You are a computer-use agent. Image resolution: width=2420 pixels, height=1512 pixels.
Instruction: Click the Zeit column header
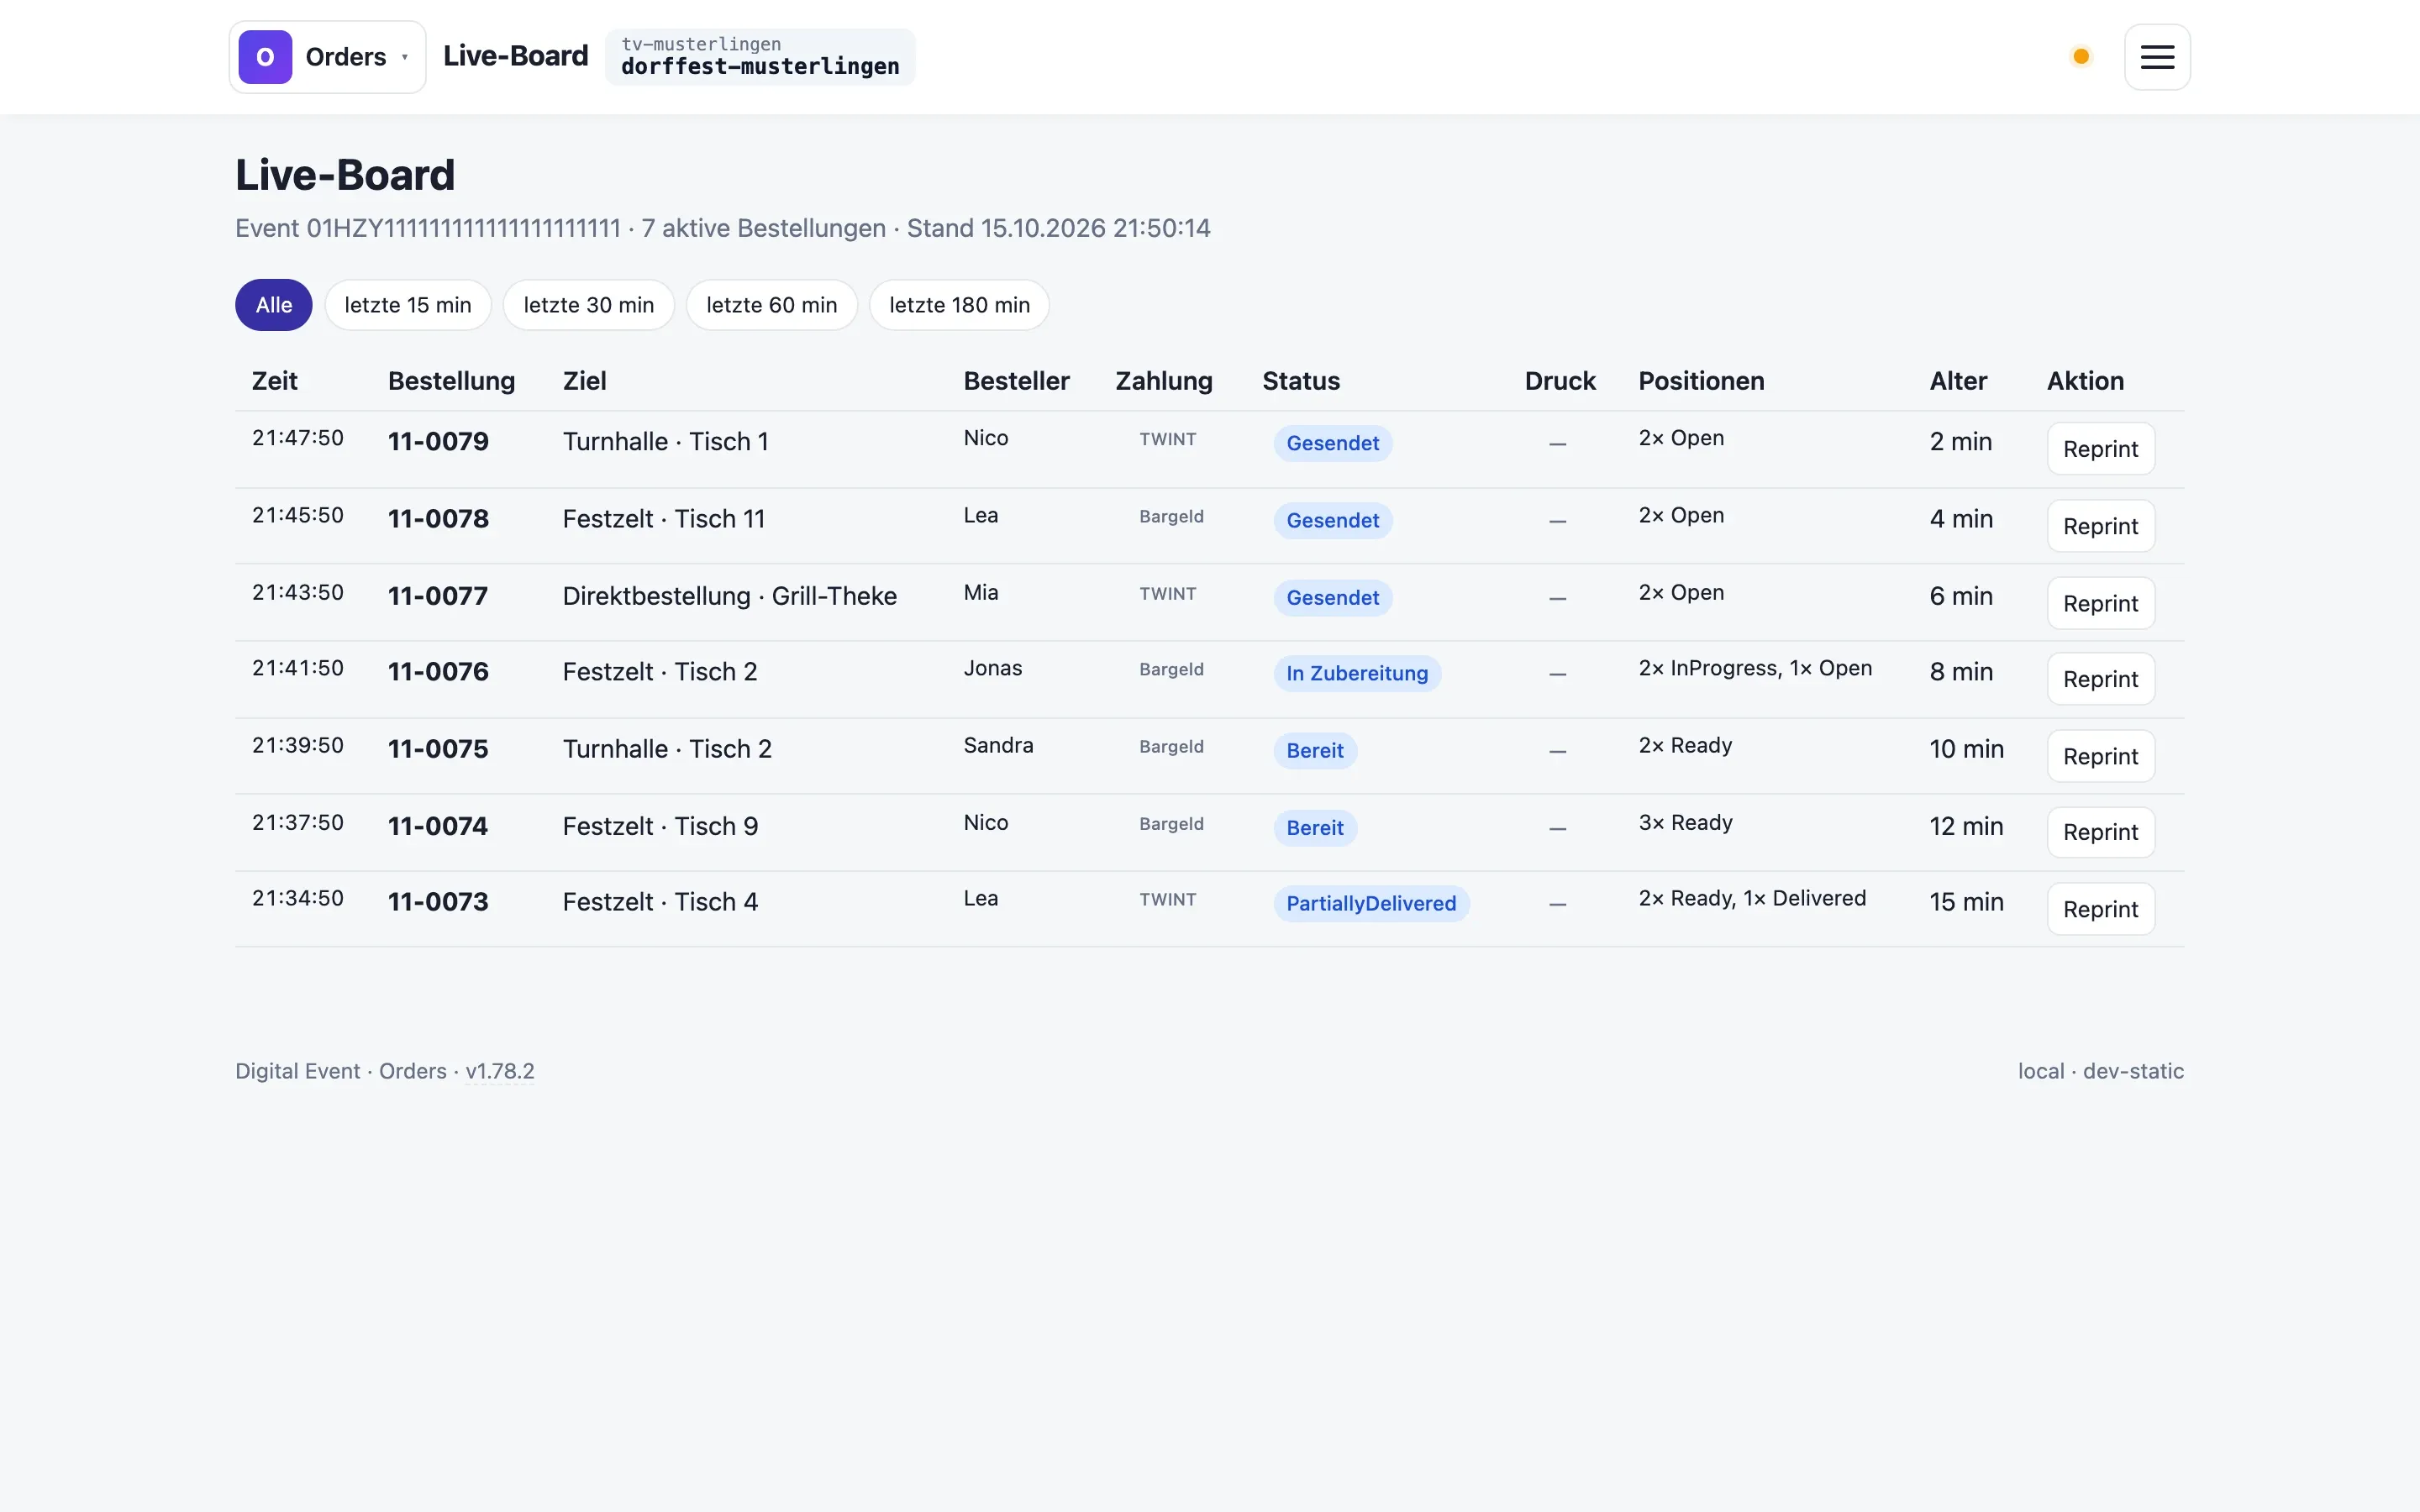[x=275, y=381]
